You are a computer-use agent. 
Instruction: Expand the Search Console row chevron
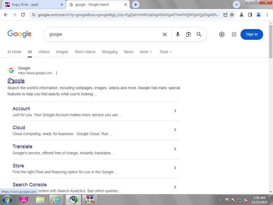pyautogui.click(x=175, y=187)
